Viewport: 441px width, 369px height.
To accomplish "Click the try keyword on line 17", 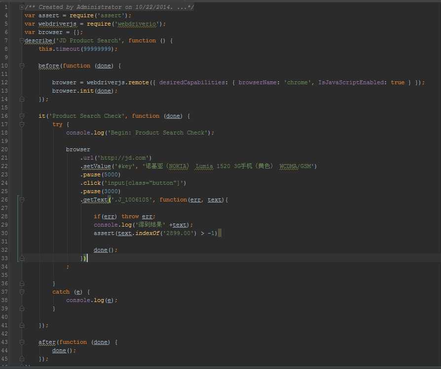I will [x=57, y=124].
